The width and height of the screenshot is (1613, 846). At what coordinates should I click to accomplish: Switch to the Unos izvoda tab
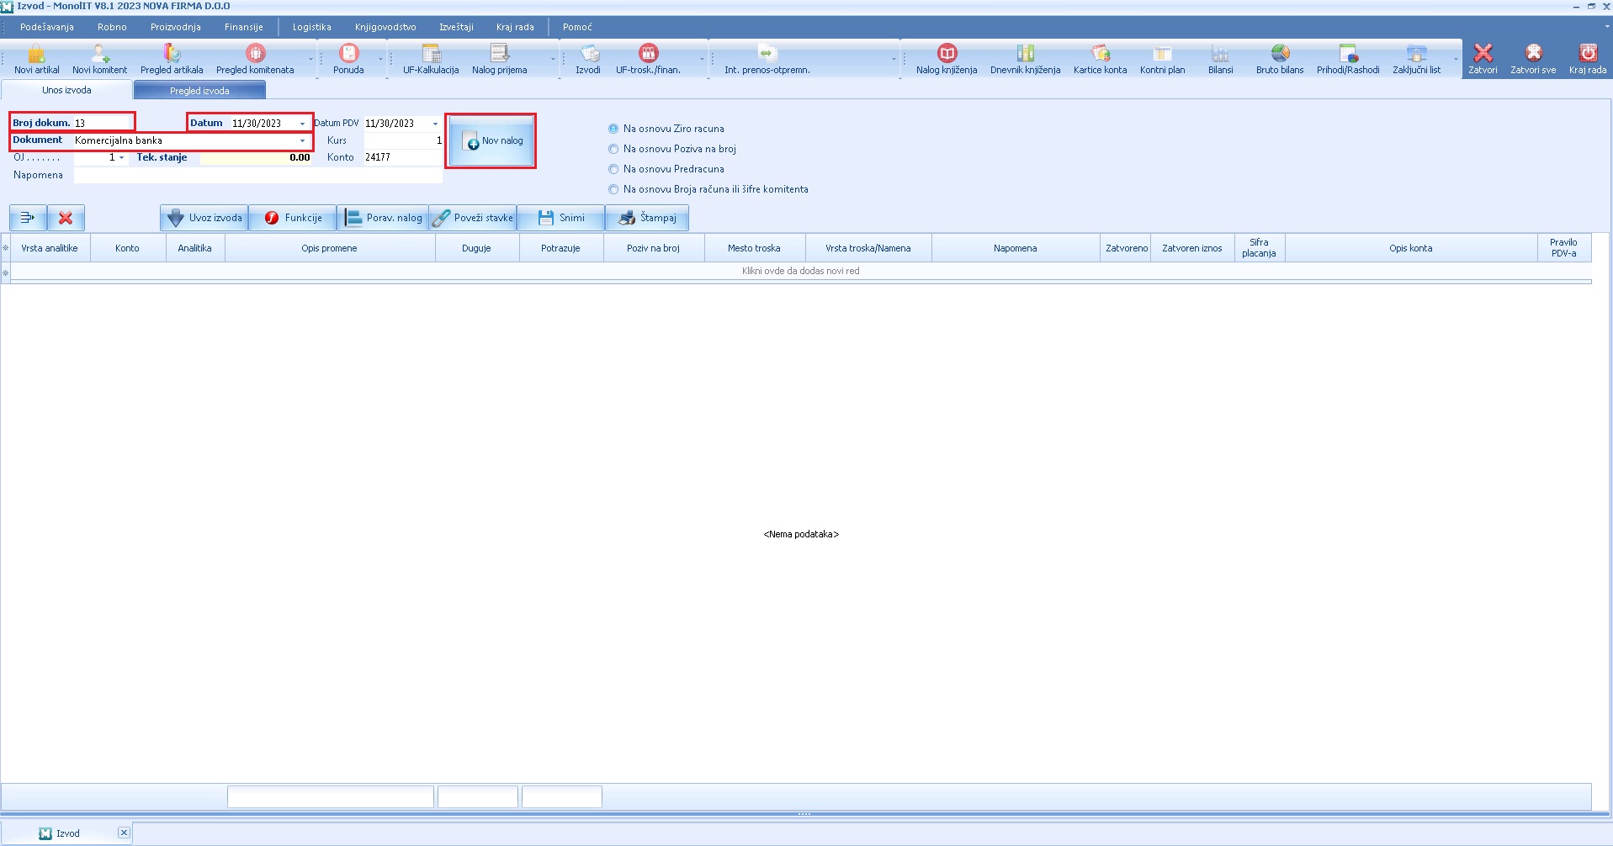[x=66, y=90]
